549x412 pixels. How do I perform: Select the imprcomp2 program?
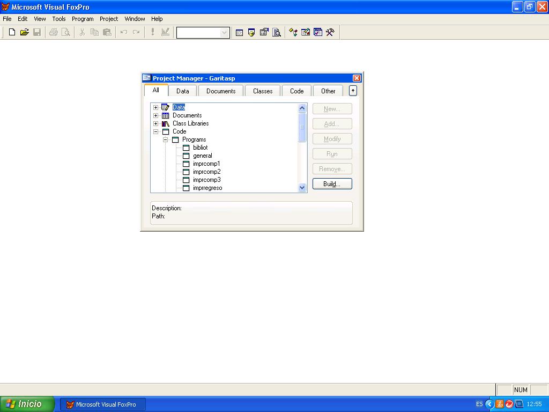206,172
